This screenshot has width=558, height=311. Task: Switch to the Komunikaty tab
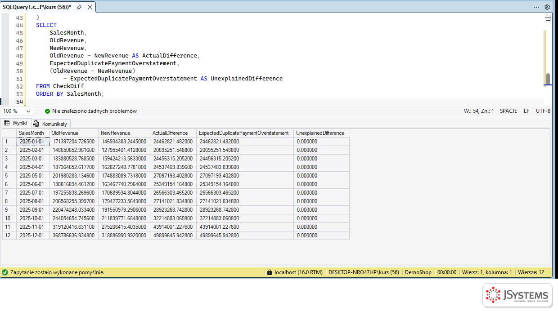coord(50,124)
